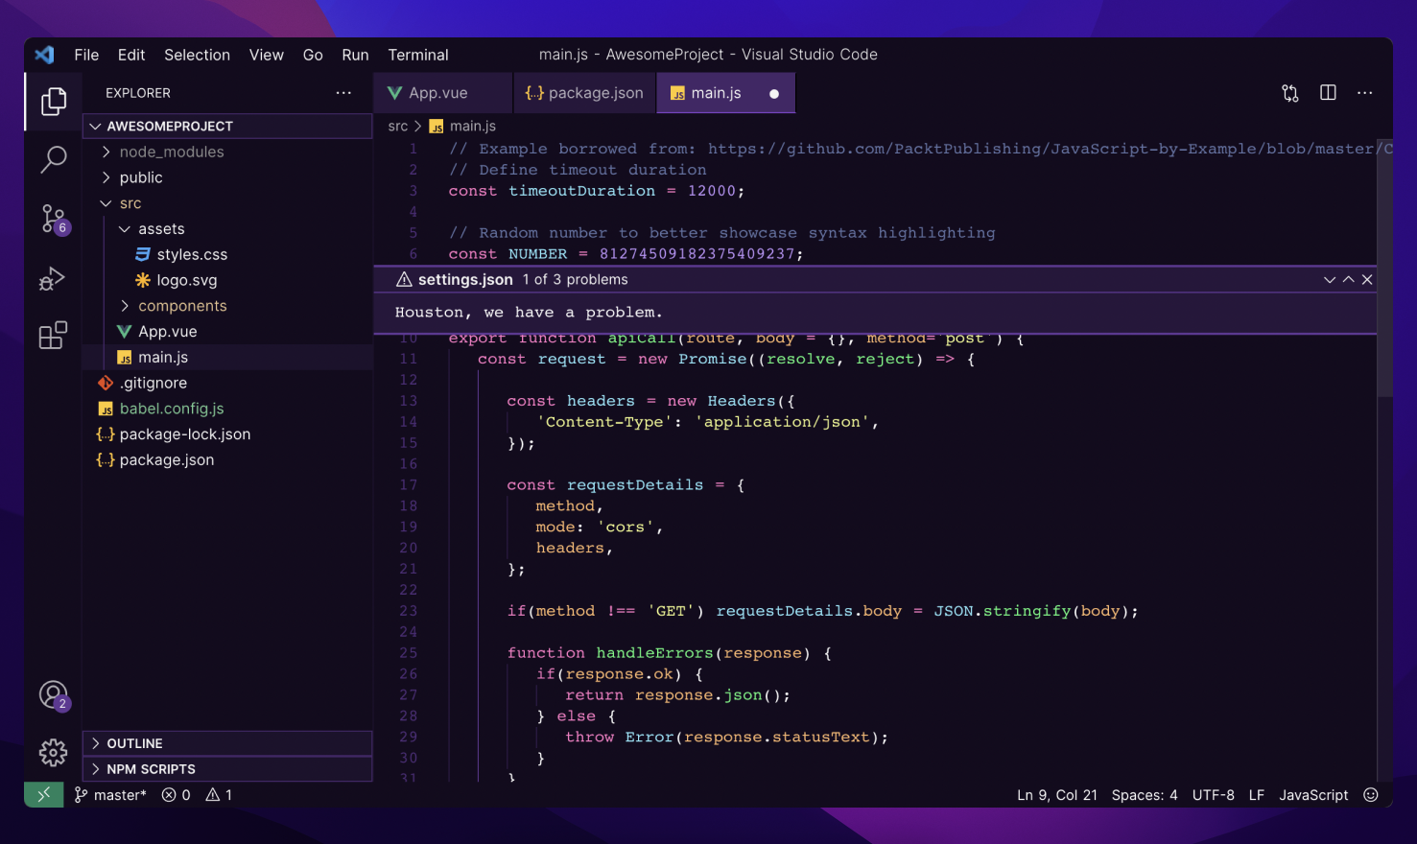1417x844 pixels.
Task: Open the File menu
Action: pyautogui.click(x=86, y=55)
